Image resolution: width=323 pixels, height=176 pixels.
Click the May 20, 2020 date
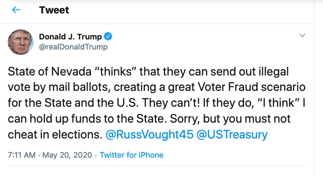(x=67, y=155)
